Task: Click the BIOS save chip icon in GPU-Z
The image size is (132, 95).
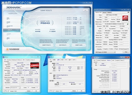Action: tap(128, 24)
